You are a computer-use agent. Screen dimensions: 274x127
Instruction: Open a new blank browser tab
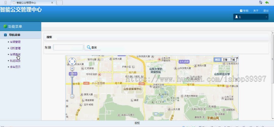coord(60,3)
